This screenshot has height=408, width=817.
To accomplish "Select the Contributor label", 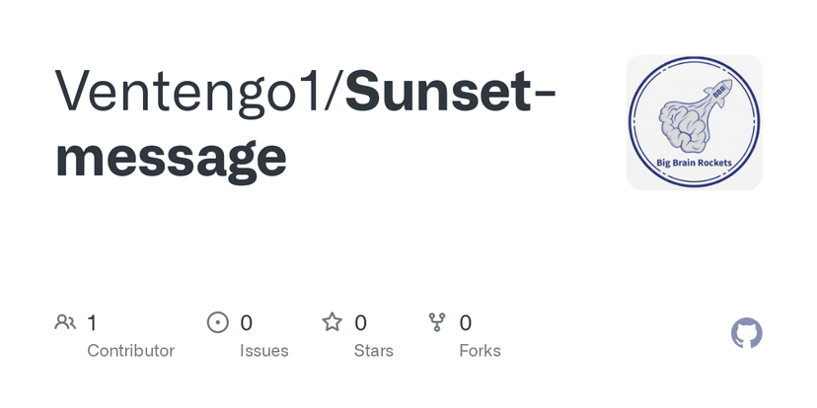I will (130, 351).
